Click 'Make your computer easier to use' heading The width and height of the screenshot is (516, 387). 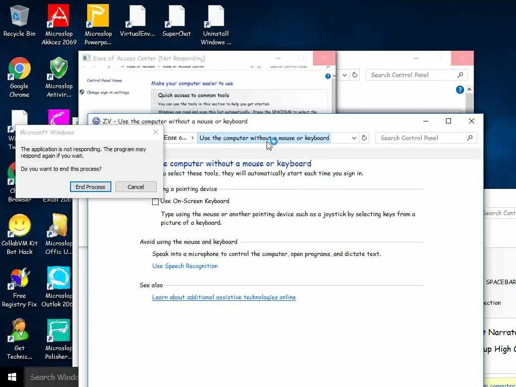(x=192, y=83)
